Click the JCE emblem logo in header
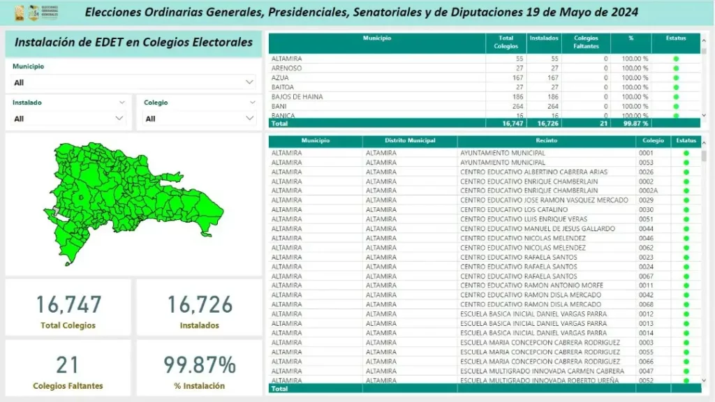This screenshot has width=715, height=402. point(19,13)
